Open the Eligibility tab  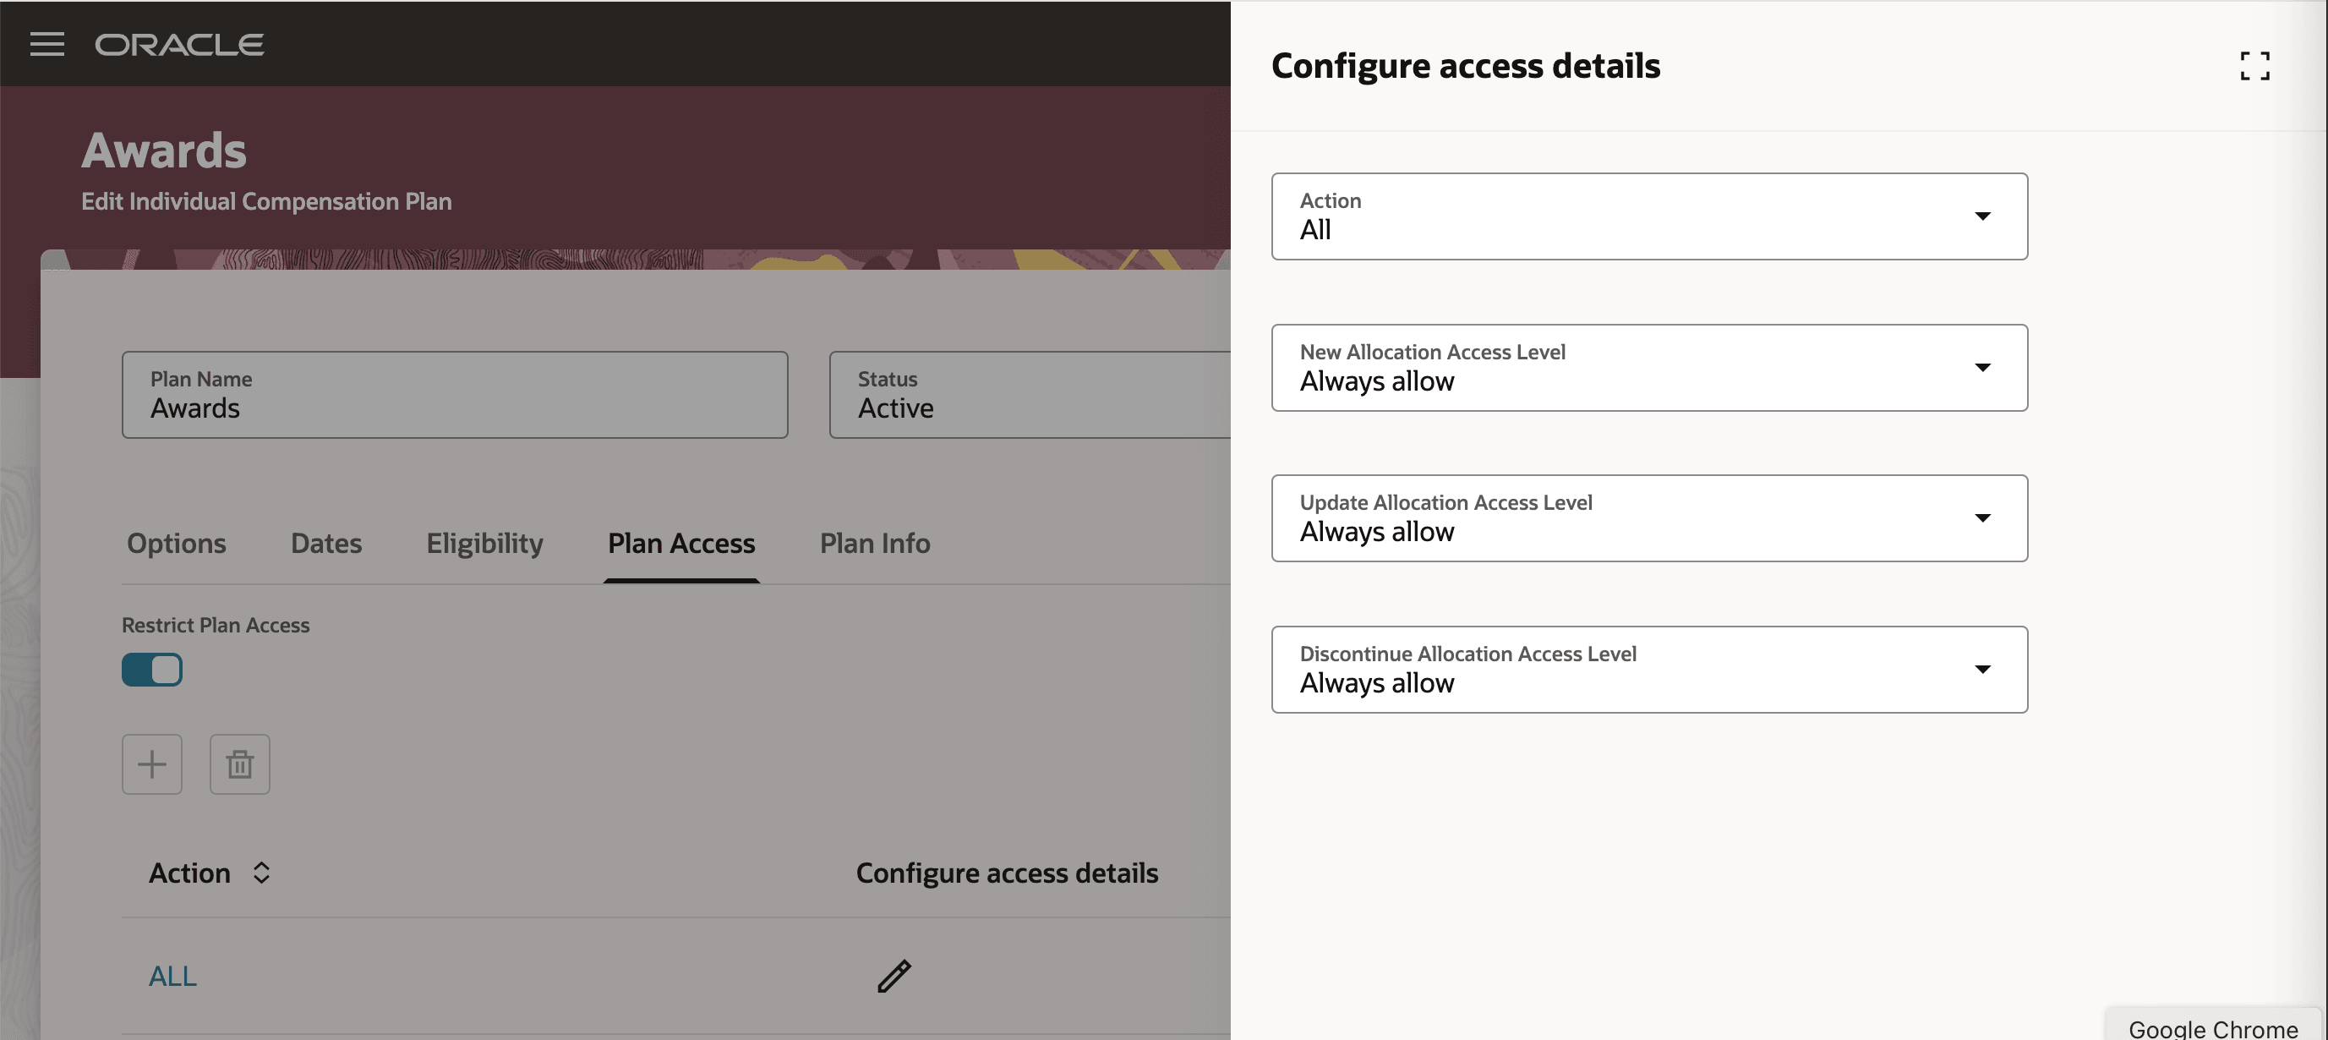[x=484, y=543]
